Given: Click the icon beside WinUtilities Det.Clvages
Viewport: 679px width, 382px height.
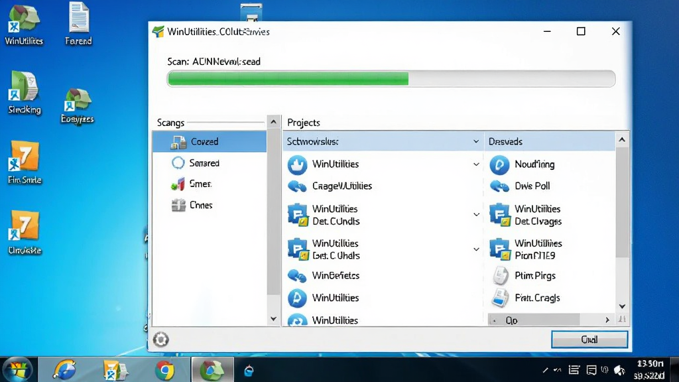Looking at the screenshot, I should [x=500, y=215].
